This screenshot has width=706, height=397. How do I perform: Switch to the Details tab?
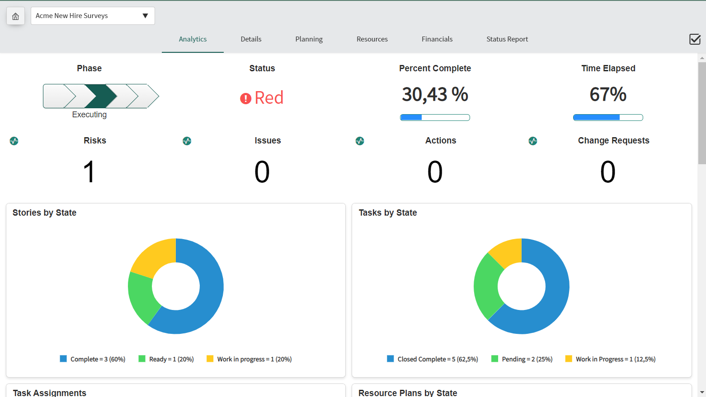point(251,39)
